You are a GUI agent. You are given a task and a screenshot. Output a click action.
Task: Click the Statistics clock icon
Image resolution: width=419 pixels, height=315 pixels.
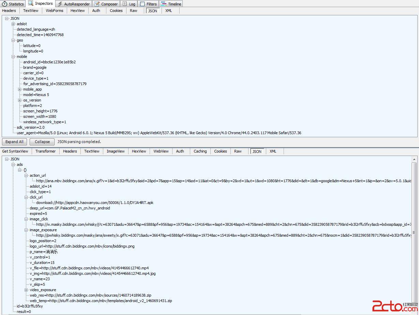tap(5, 4)
